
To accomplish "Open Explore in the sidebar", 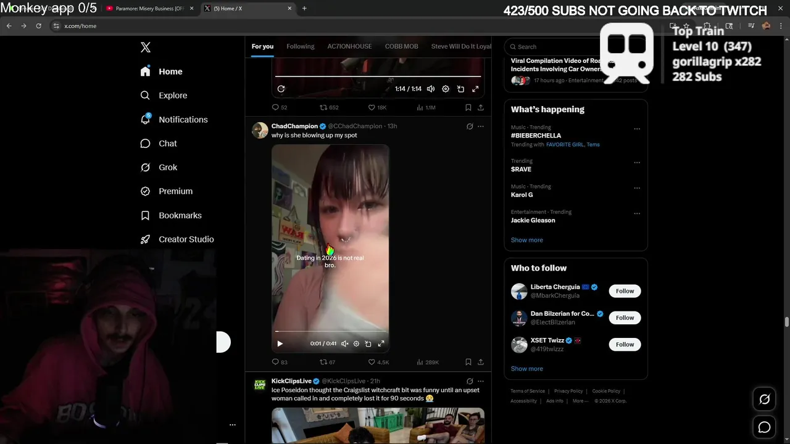I will [164, 96].
